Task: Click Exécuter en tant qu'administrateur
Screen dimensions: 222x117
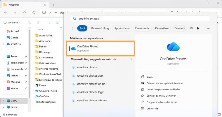Action: pos(165,83)
